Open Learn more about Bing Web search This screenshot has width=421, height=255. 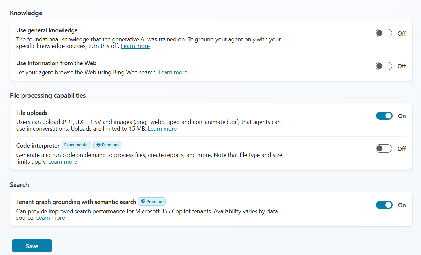(x=173, y=72)
